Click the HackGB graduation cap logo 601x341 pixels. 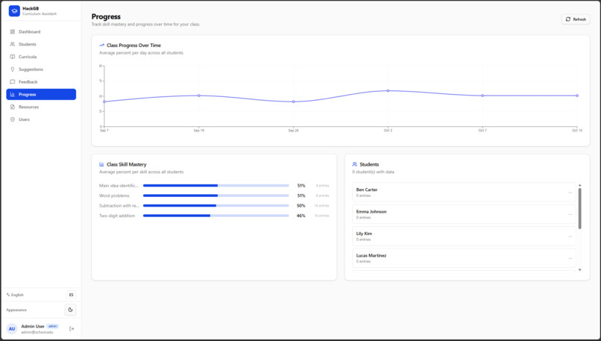pos(14,10)
